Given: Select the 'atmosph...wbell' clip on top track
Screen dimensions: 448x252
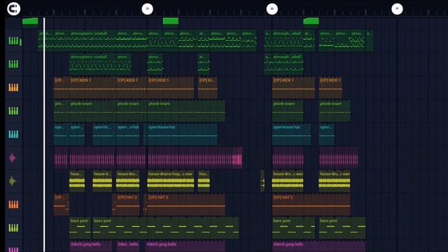Looking at the screenshot, I should pyautogui.click(x=288, y=41).
